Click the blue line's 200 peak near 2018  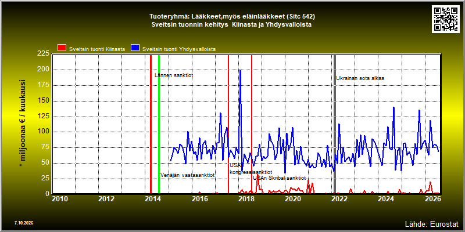[x=240, y=70]
